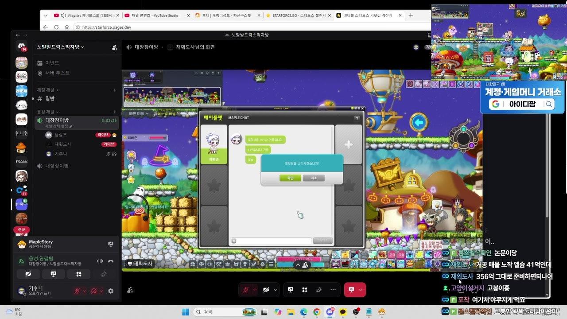Open dropdown beside red stop-watching button
This screenshot has width=567, height=319.
coord(361,290)
